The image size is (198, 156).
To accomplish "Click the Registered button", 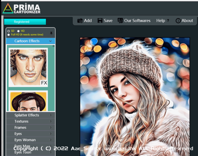I will [25, 22].
